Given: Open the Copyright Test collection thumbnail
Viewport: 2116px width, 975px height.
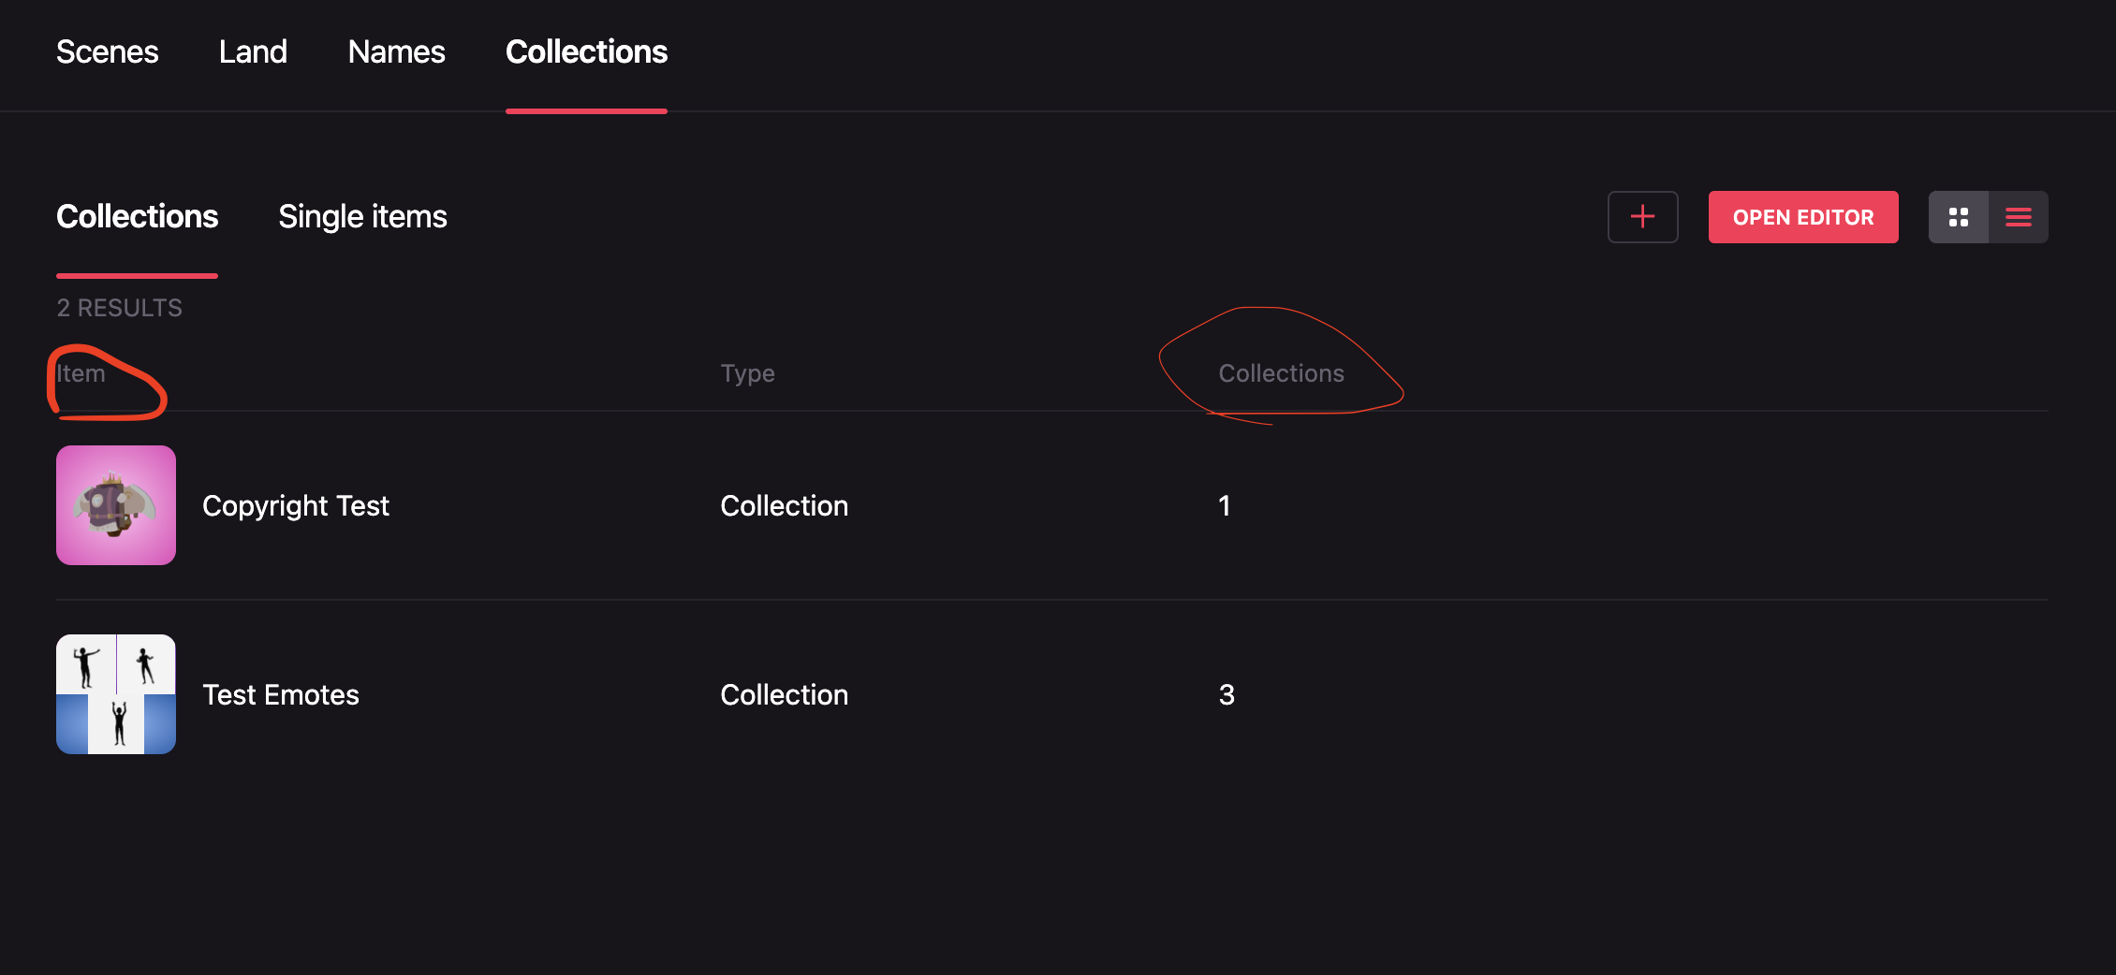Looking at the screenshot, I should click(115, 504).
